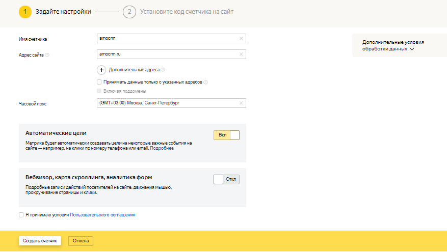Open the Часовой пояс timezone dropdown

coord(167,103)
